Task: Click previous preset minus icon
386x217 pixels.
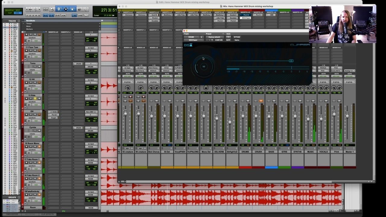Action: 207,40
